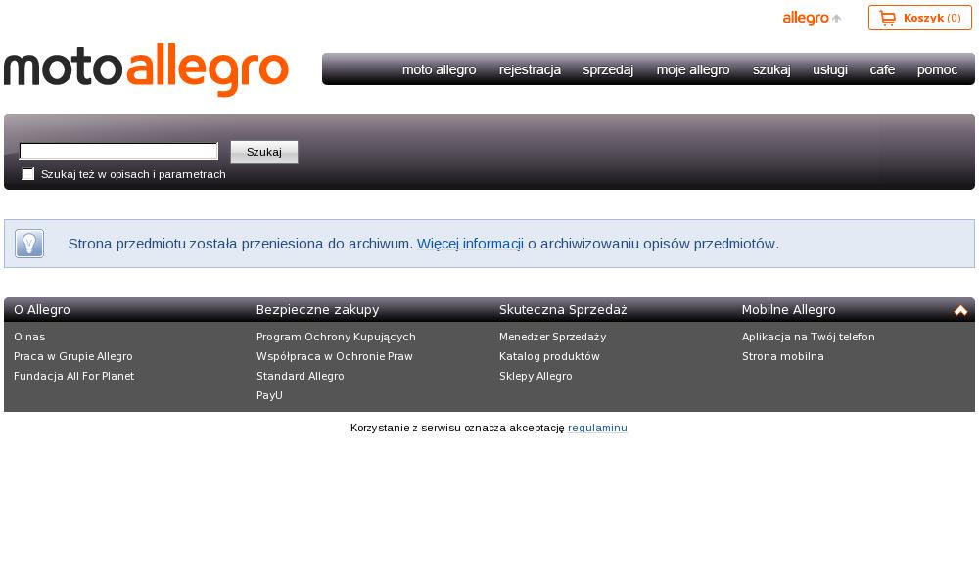
Task: Open moje allegro in the navigation bar
Action: pos(693,69)
